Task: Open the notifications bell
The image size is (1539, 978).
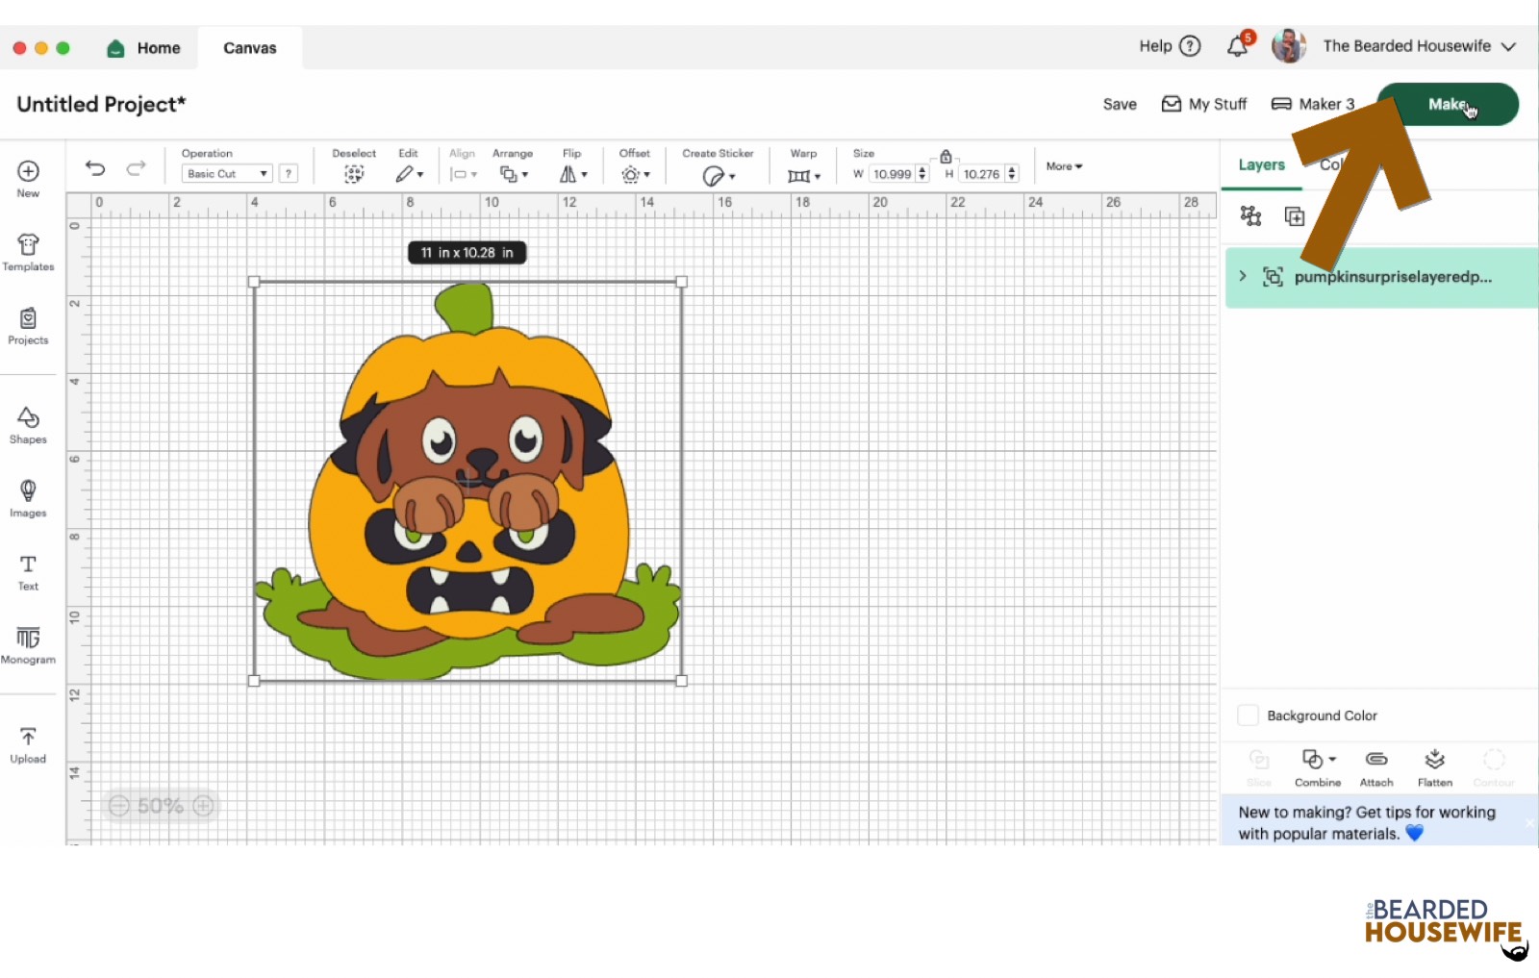Action: click(1238, 46)
